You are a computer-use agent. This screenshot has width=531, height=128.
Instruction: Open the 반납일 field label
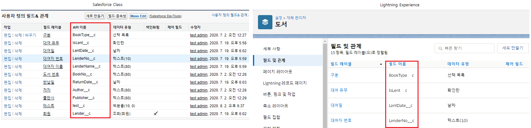49,82
